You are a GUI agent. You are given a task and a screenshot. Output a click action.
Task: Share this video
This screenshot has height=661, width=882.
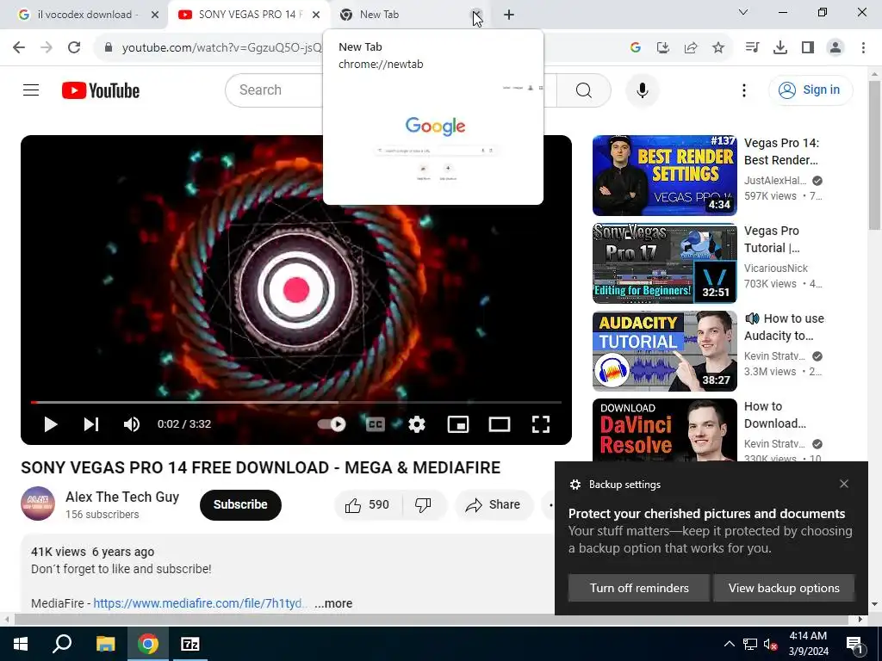click(x=494, y=504)
